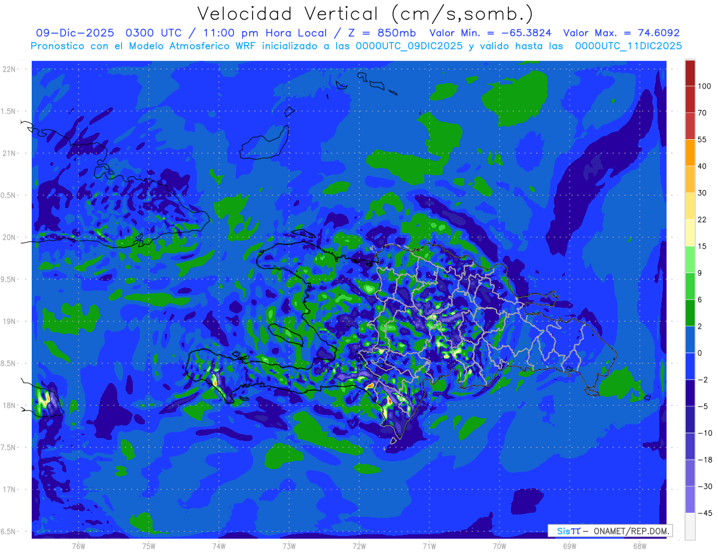Click the '74W' longitude label
Image resolution: width=718 pixels, height=554 pixels.
click(219, 546)
